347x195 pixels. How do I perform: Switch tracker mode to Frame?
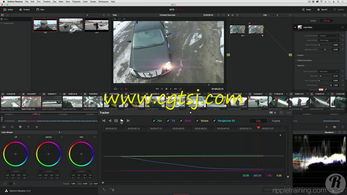(276, 121)
